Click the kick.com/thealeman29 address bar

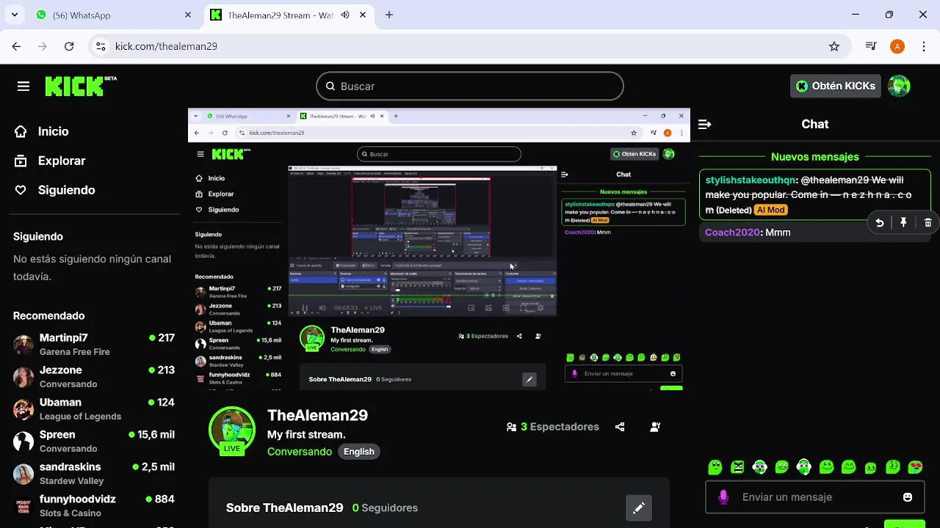(469, 46)
